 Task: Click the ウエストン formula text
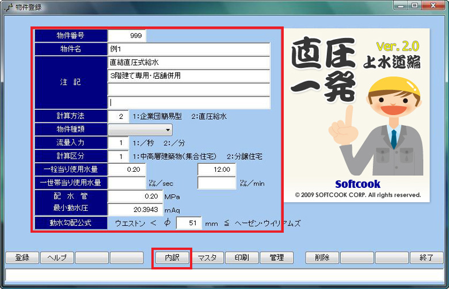(x=130, y=224)
